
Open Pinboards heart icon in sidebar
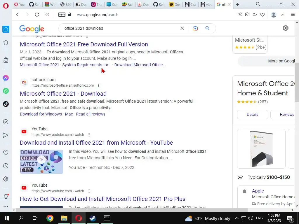point(6,153)
